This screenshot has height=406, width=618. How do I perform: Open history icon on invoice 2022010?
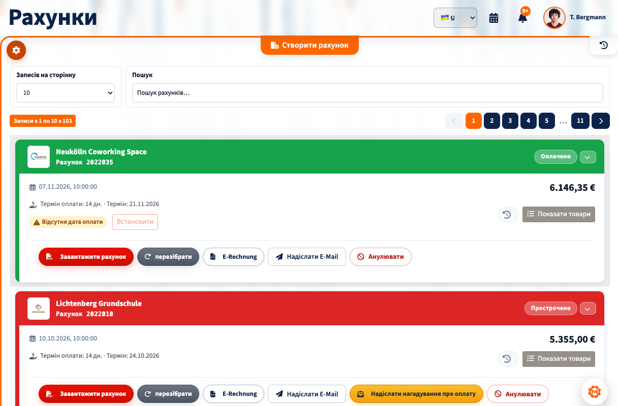(x=507, y=359)
